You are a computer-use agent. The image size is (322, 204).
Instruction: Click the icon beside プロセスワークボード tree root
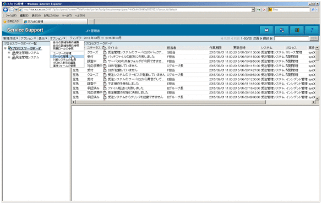point(10,48)
